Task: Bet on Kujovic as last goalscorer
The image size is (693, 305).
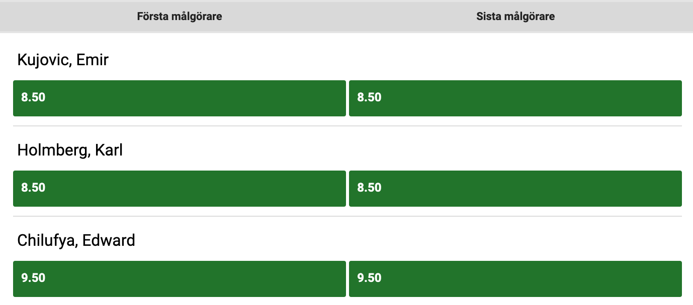Action: tap(515, 98)
